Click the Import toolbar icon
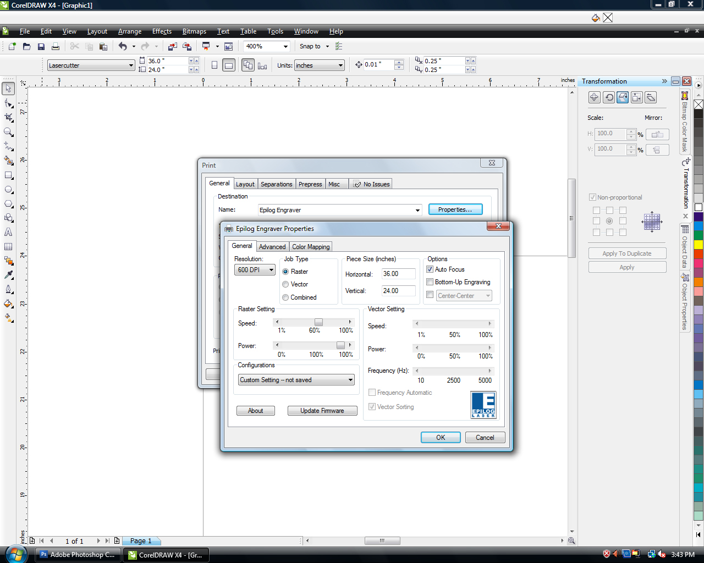 click(x=173, y=46)
